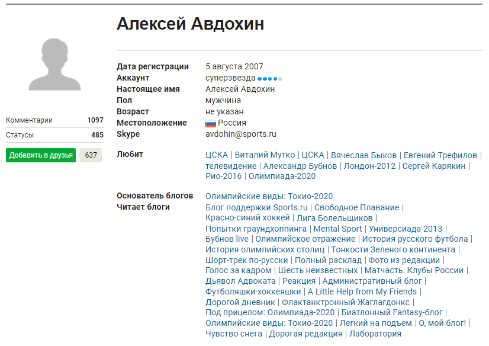The image size is (489, 346).
Task: Open the Административный блог link
Action: coord(372,281)
